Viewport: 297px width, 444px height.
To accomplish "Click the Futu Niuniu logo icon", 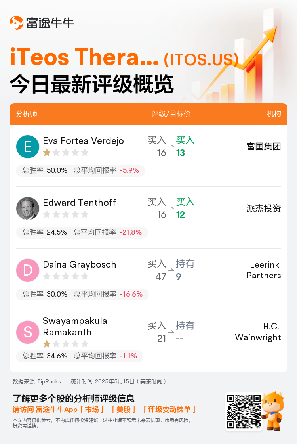I will tap(16, 23).
